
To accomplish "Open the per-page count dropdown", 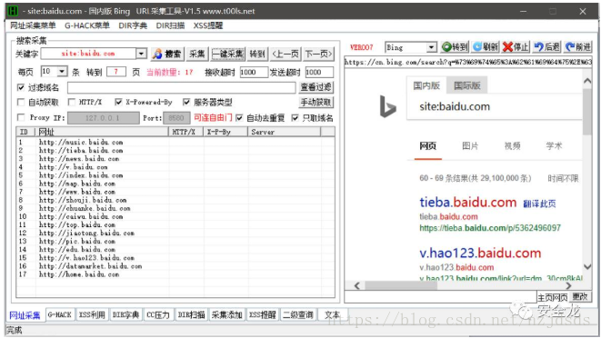I will 62,72.
